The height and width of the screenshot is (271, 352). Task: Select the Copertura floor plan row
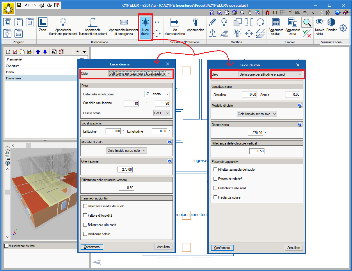[41, 66]
